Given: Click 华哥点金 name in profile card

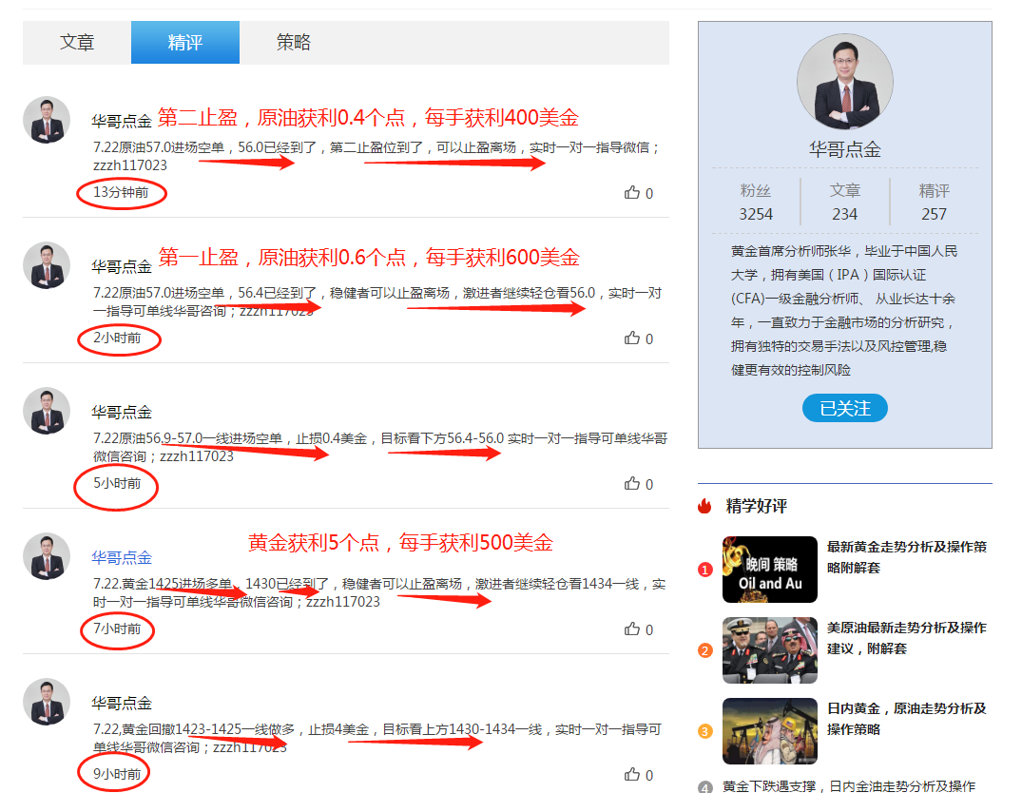Looking at the screenshot, I should [845, 149].
